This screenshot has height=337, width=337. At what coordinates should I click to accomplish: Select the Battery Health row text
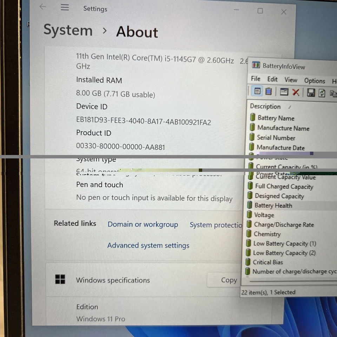coord(273,205)
